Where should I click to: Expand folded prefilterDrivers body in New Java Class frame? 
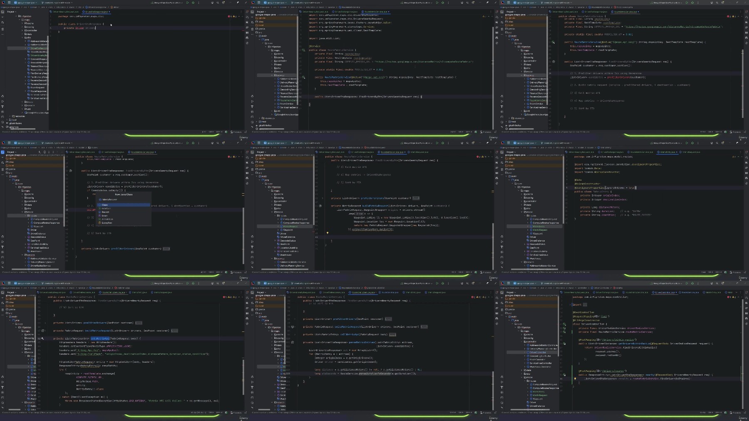[x=166, y=249]
